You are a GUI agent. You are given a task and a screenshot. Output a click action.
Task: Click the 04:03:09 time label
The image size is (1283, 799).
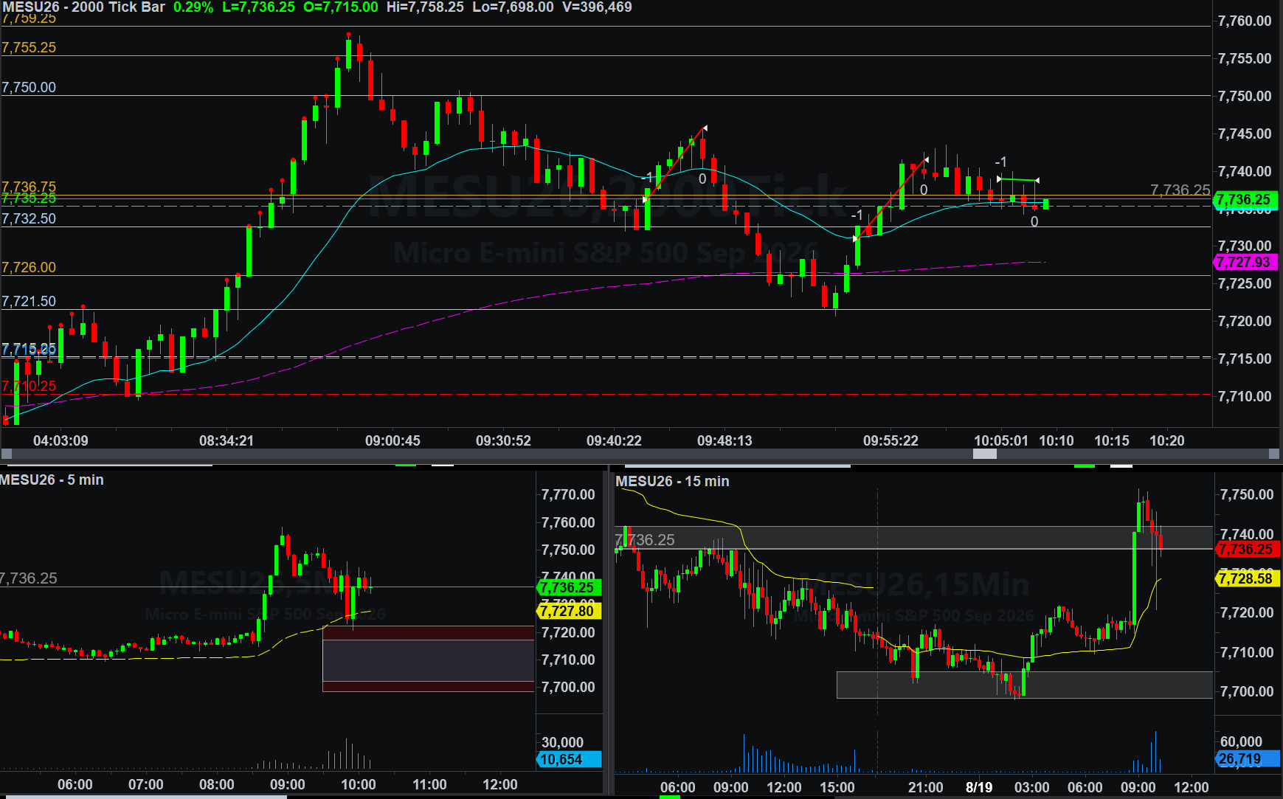[x=60, y=440]
